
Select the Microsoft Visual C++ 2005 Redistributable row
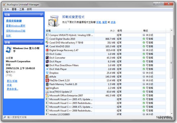(105, 103)
